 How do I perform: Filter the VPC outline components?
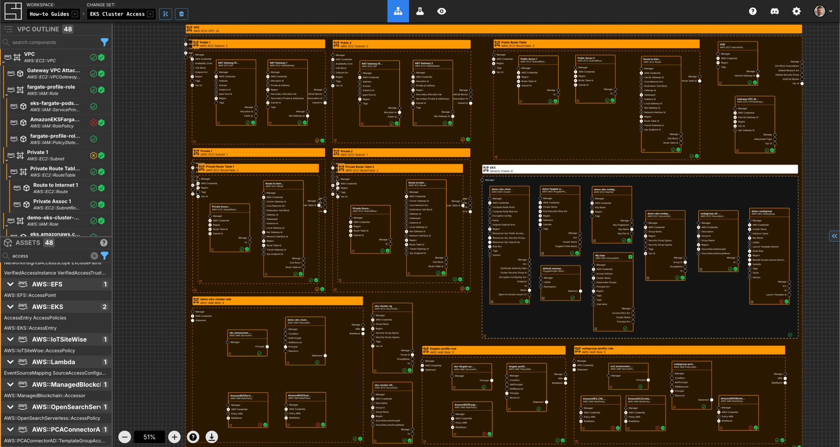(x=105, y=42)
